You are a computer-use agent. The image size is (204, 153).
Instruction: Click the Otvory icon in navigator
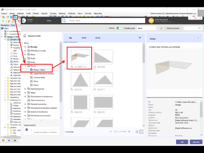point(11,61)
